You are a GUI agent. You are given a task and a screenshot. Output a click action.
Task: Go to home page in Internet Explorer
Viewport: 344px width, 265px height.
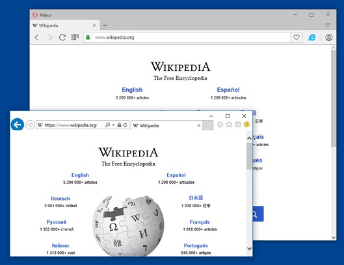coord(220,125)
